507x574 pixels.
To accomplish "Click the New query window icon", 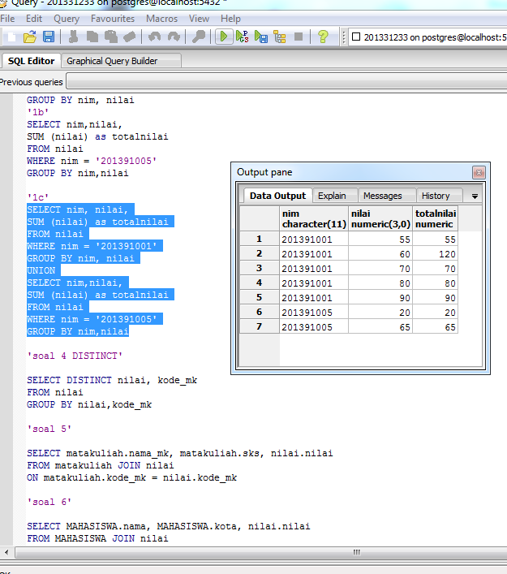I will [x=11, y=37].
